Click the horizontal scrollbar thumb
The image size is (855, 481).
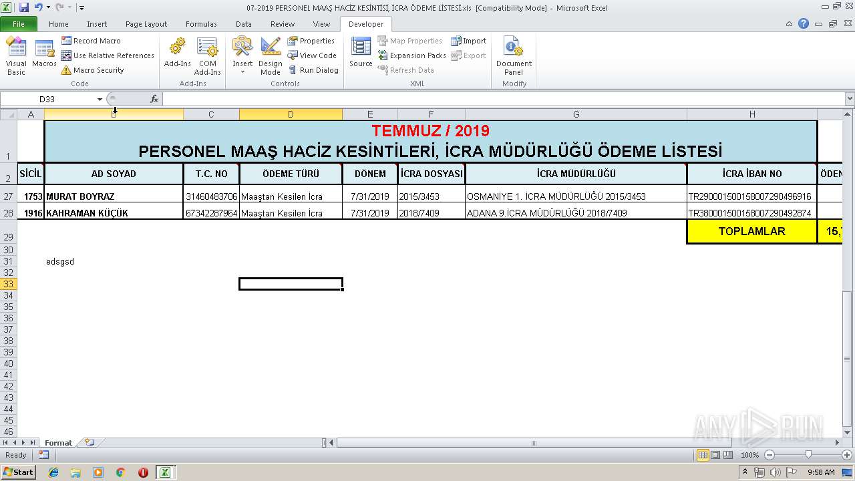(534, 443)
